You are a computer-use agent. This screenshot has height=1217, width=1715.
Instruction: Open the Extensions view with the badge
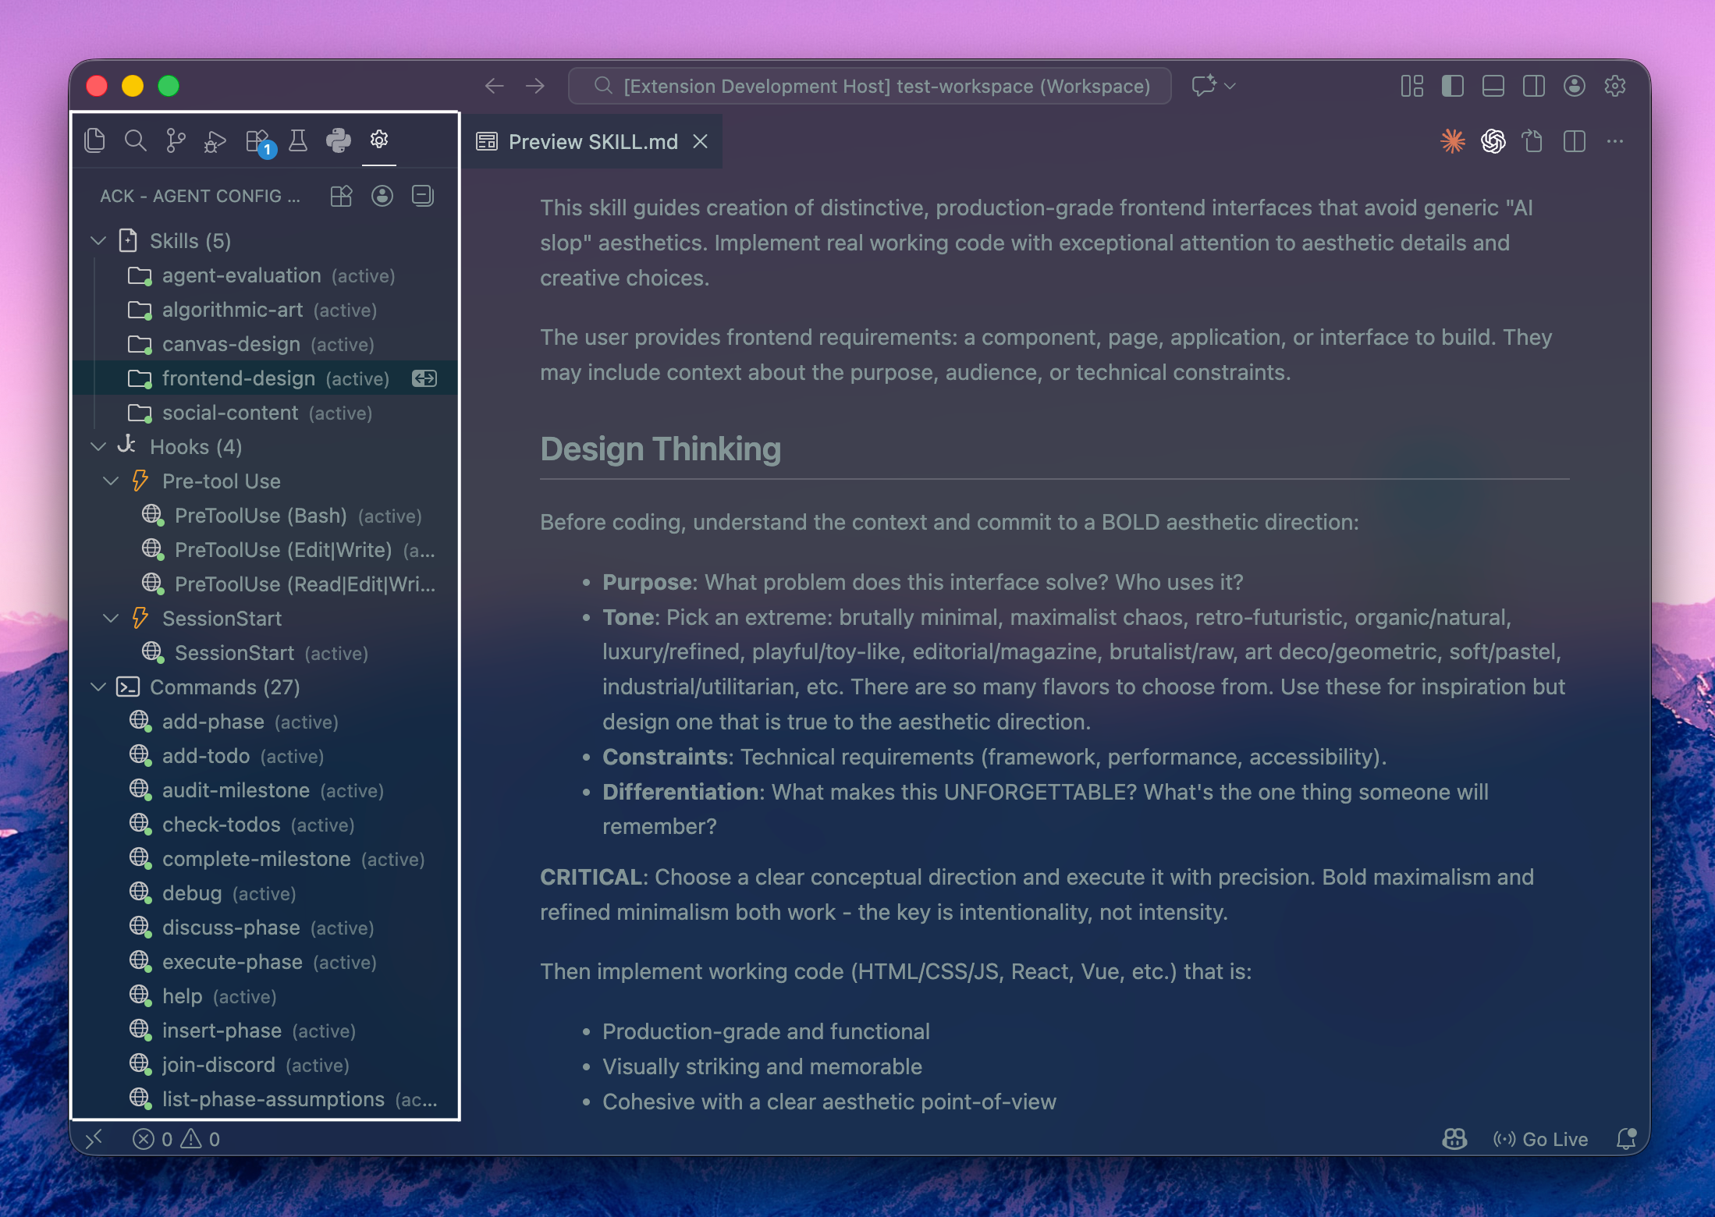257,140
